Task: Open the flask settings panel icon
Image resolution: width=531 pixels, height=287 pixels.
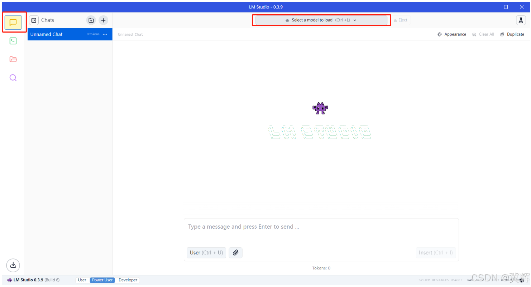Action: click(x=521, y=20)
